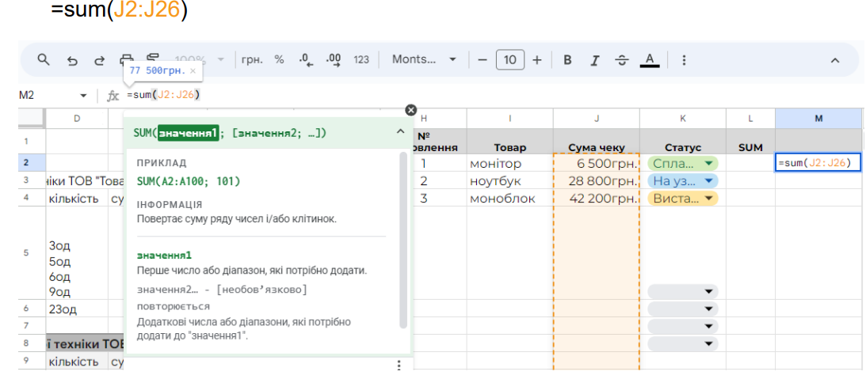866x379 pixels.
Task: Open status dropdown for the ноутбук row
Action: 708,180
